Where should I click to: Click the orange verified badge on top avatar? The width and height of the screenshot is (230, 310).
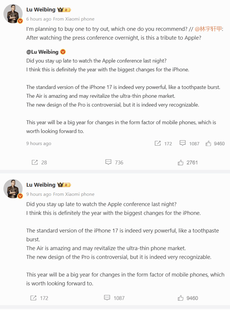coord(20,21)
